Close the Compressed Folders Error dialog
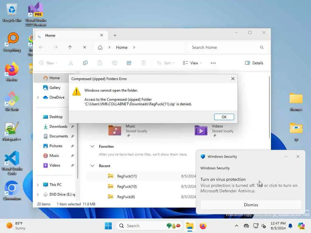 (233, 79)
